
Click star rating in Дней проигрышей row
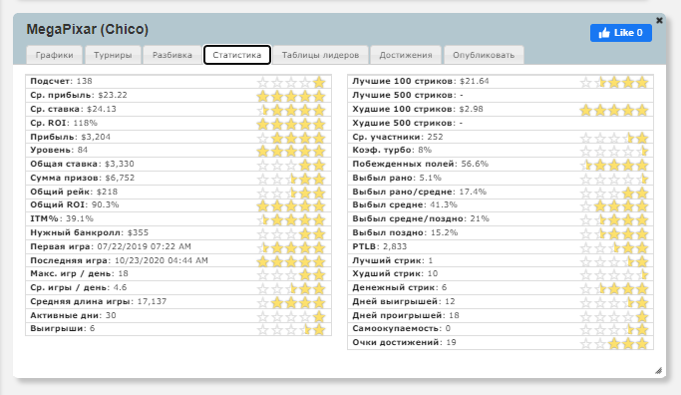click(614, 316)
